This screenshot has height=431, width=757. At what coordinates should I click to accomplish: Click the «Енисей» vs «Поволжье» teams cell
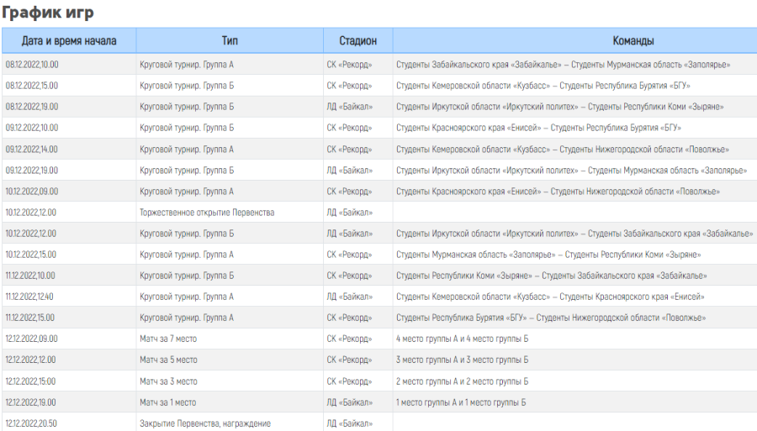(x=557, y=191)
